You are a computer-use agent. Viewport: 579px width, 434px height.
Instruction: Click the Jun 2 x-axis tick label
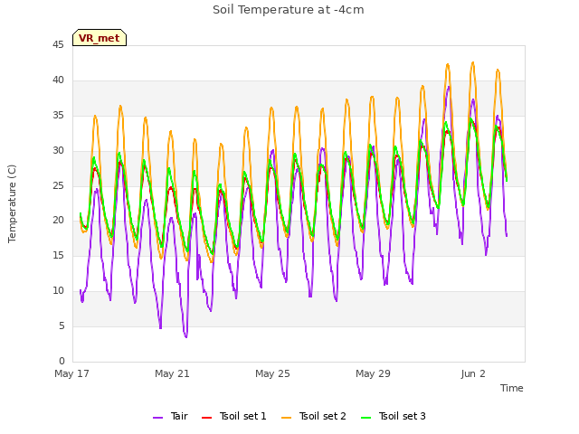point(473,373)
